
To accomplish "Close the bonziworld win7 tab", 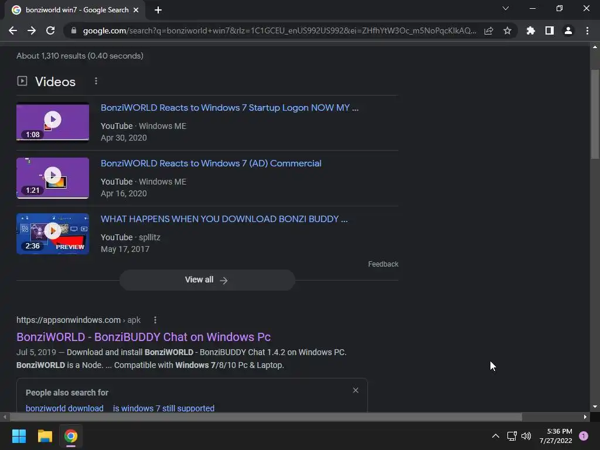I will tap(136, 10).
